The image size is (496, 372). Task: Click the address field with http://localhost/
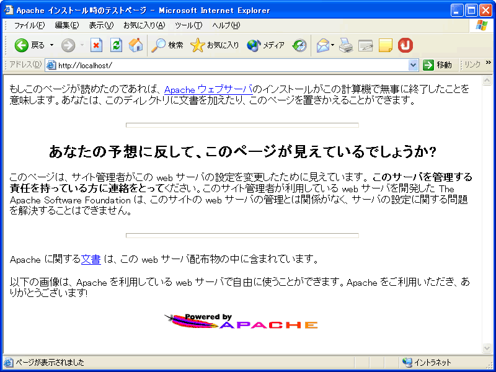[x=229, y=65]
